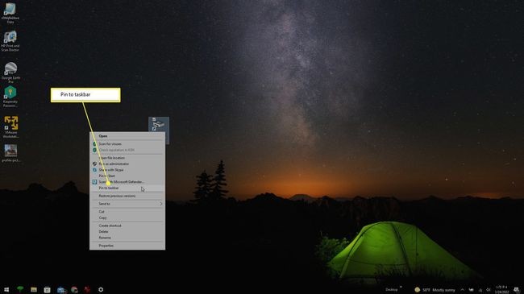Choose Open file location

pos(127,158)
